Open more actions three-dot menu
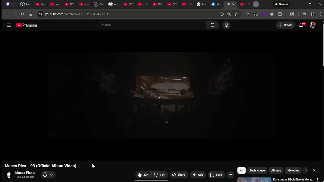 [x=230, y=175]
